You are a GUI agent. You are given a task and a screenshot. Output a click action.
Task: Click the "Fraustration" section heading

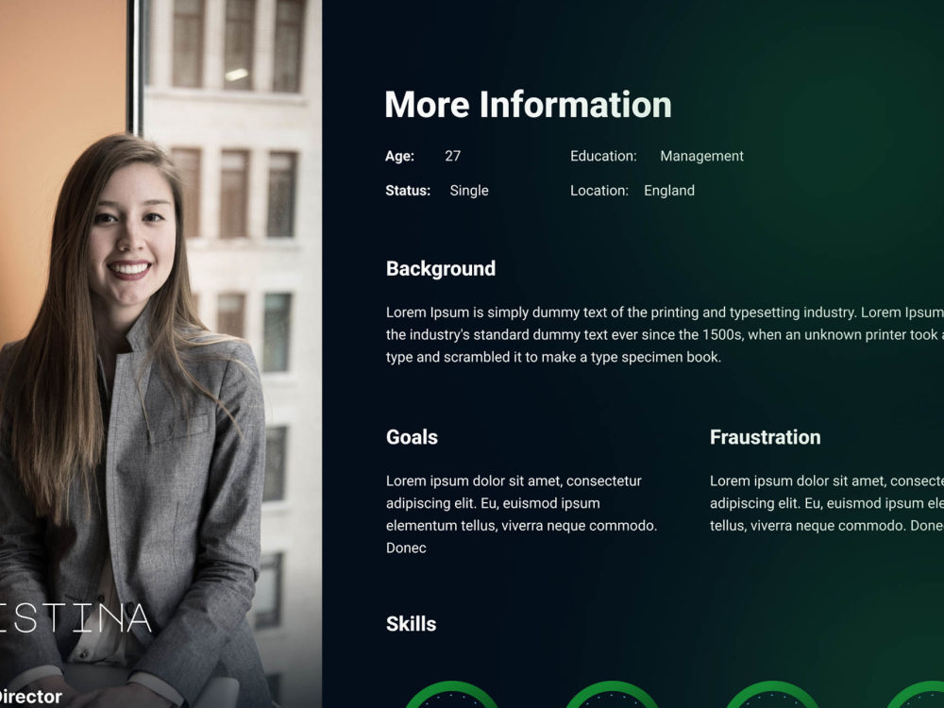coord(766,437)
